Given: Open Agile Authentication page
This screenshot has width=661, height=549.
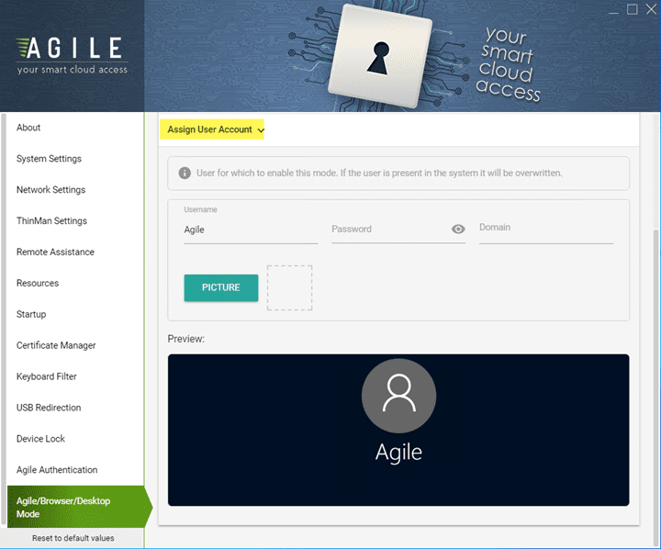Looking at the screenshot, I should (57, 470).
